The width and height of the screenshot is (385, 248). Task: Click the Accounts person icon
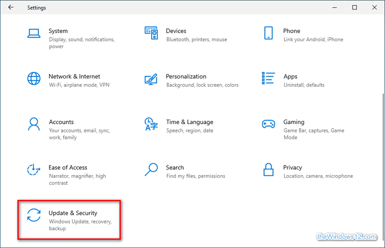click(x=34, y=124)
